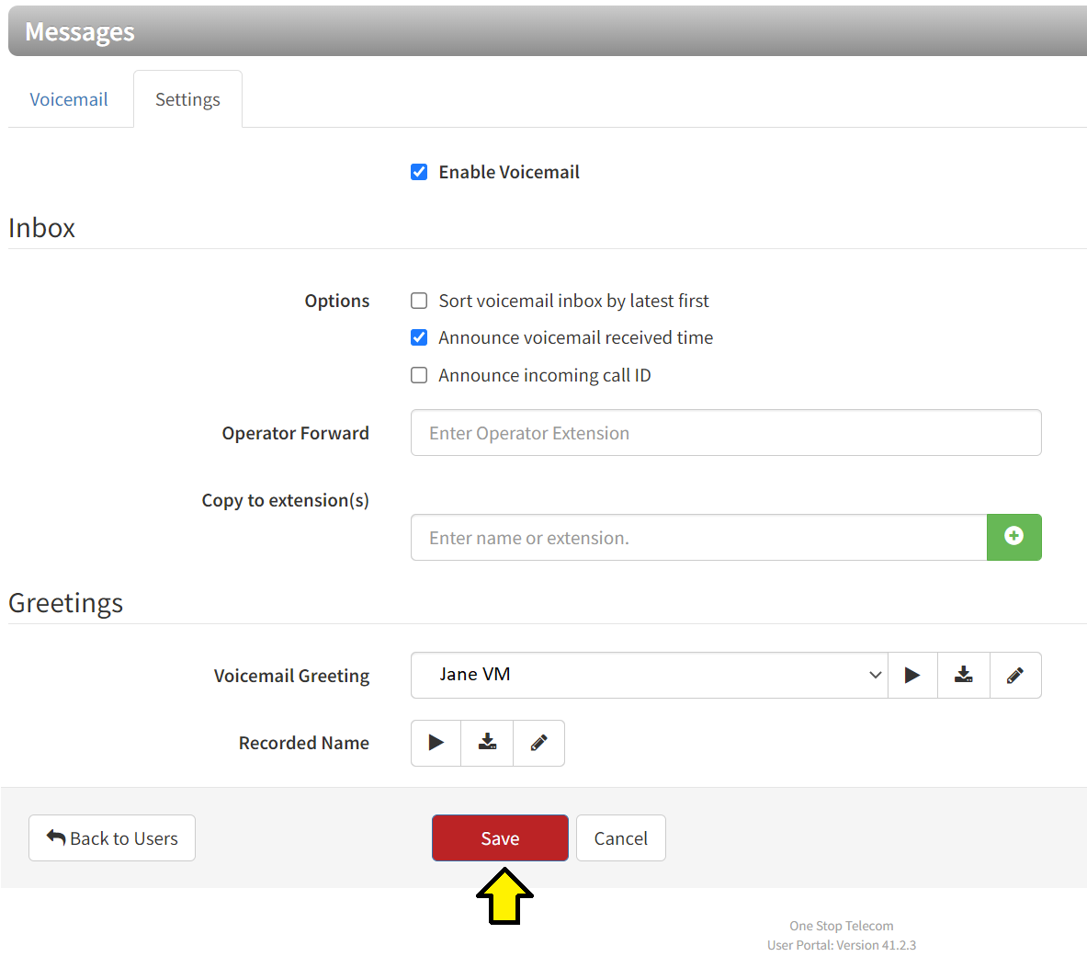Toggle the Enable Voicemail checkbox
The image size is (1087, 968).
pyautogui.click(x=419, y=172)
